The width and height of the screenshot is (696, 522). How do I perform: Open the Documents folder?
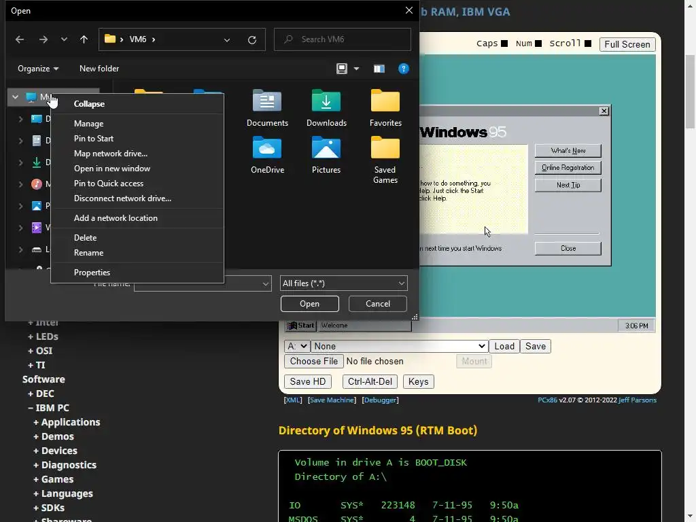point(267,108)
